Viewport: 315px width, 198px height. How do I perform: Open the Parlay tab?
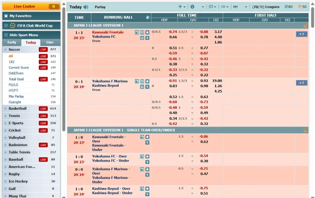pos(100,7)
